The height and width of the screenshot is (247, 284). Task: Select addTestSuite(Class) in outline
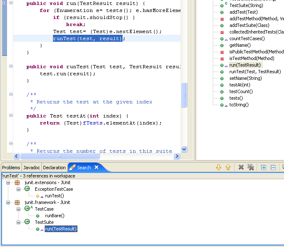point(249,25)
